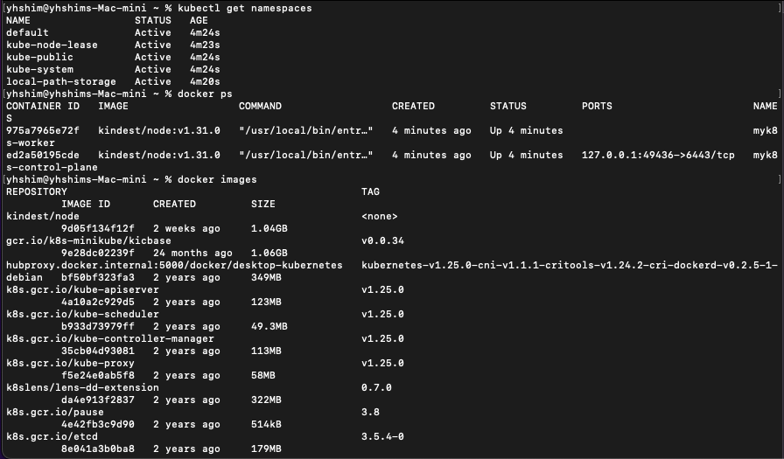784x459 pixels.
Task: Click the age '4m20s' of local-path-storage
Action: tap(205, 81)
